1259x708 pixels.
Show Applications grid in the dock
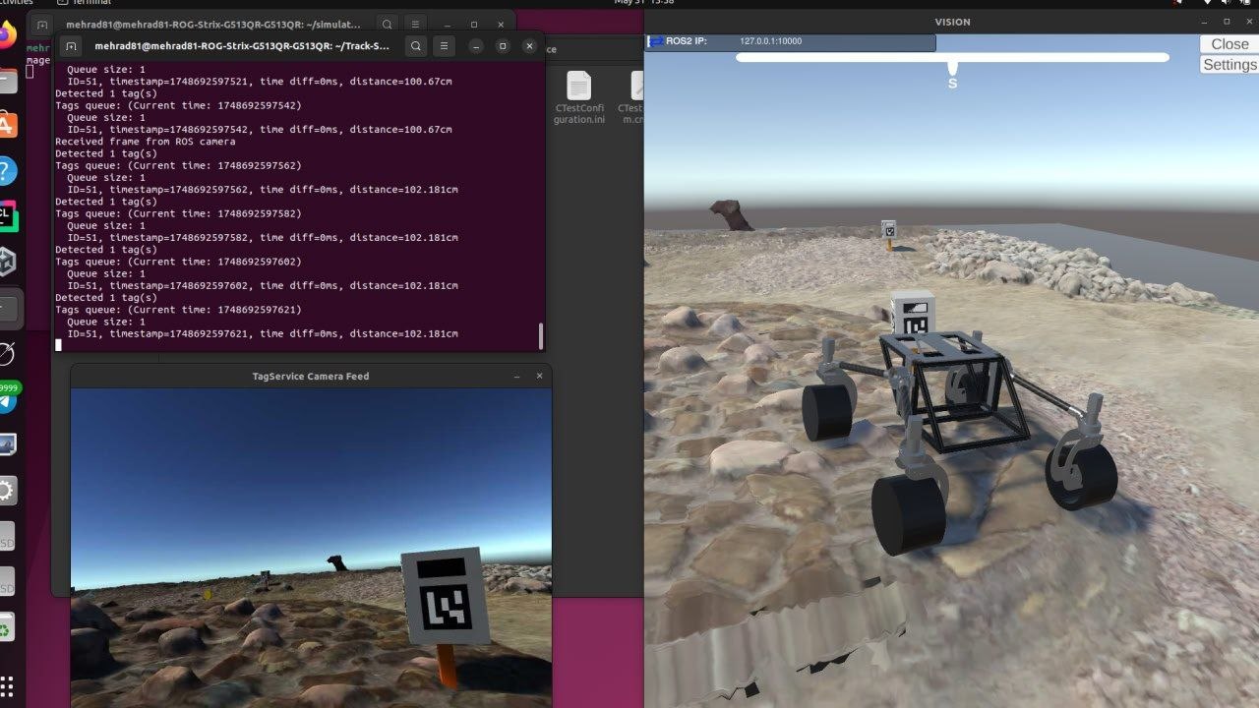click(x=8, y=684)
